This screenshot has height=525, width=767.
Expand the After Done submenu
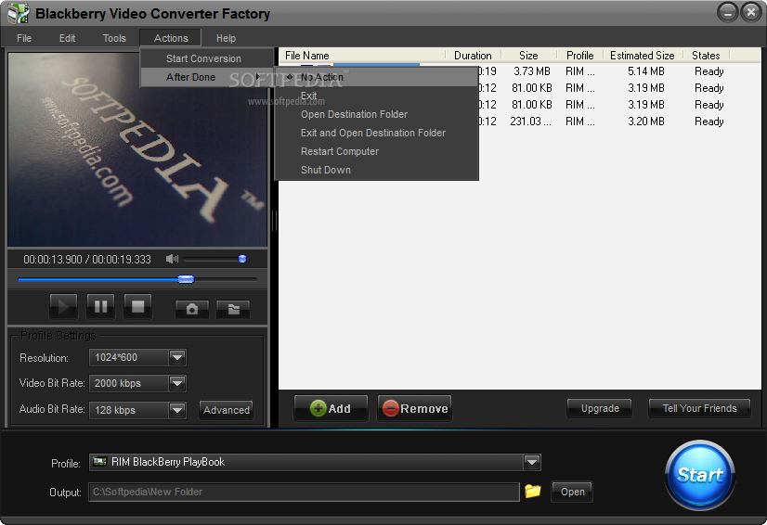(x=206, y=77)
